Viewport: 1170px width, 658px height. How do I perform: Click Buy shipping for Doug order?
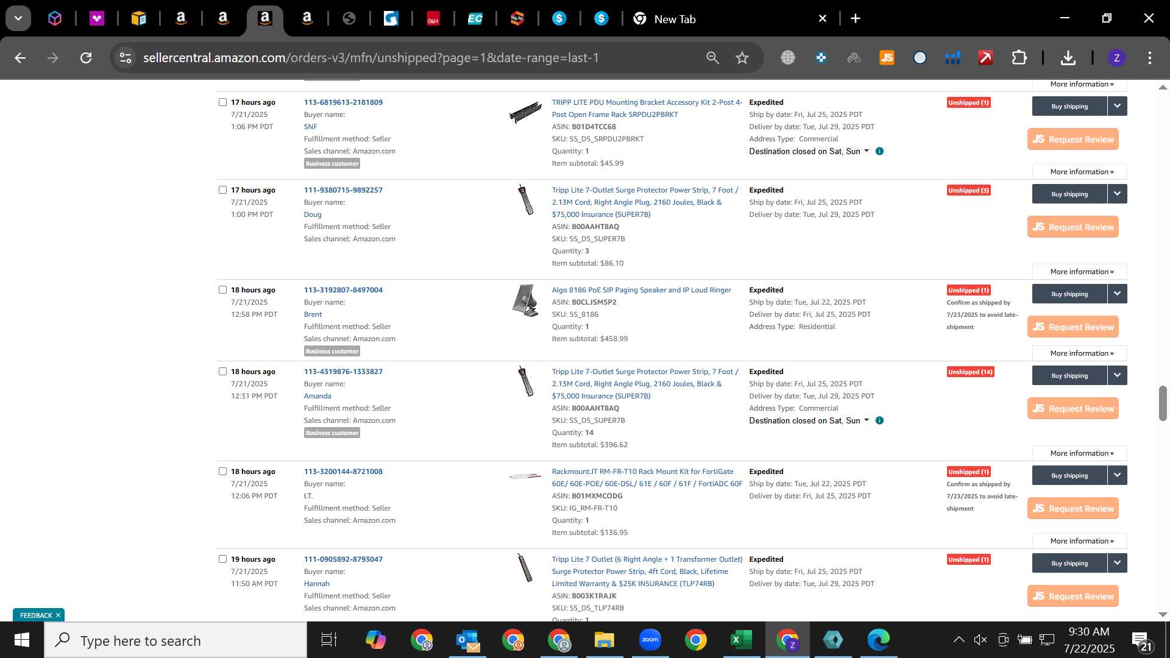click(x=1069, y=194)
